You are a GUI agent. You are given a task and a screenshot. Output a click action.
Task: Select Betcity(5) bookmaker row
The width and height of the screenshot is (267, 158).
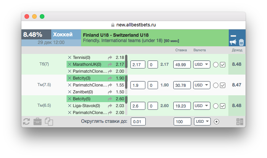96,99
